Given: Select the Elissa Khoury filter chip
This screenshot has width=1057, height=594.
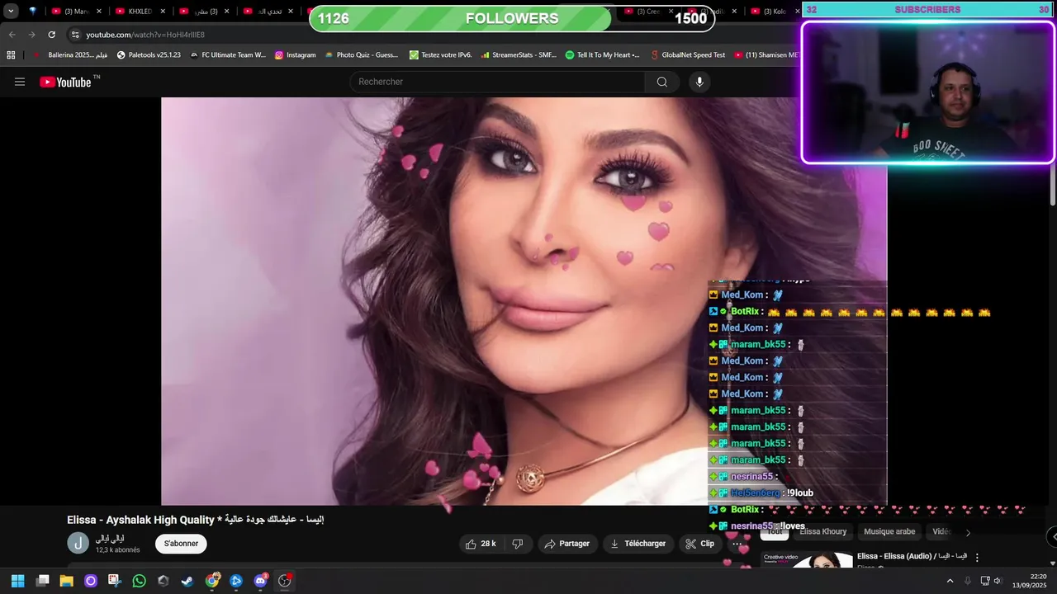Looking at the screenshot, I should [x=823, y=532].
